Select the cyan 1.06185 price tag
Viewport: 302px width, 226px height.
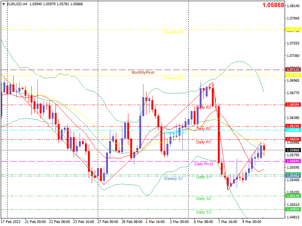point(293,130)
